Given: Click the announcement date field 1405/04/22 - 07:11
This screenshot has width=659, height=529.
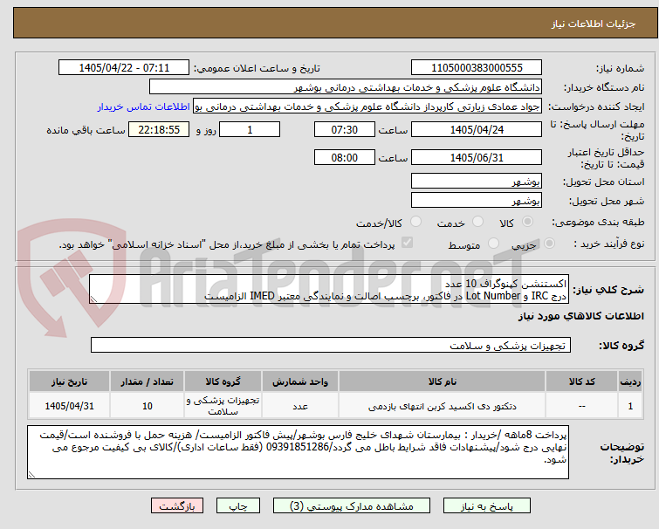Looking at the screenshot, I should [124, 67].
